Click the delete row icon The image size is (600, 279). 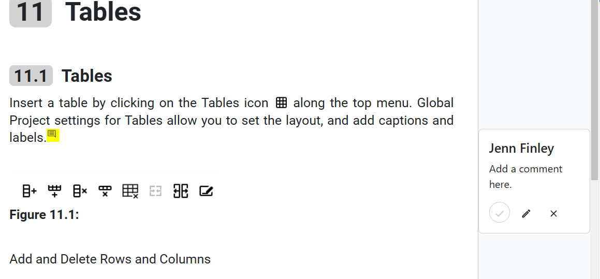[105, 192]
